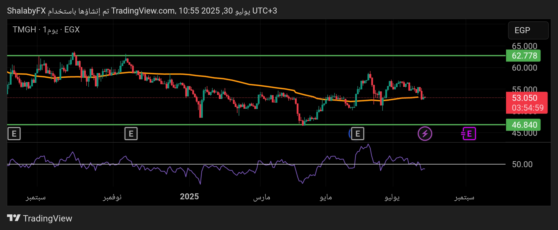Viewport: 558px width, 230px height.
Task: Click the green 62.778 resistance price label
Action: 524,55
